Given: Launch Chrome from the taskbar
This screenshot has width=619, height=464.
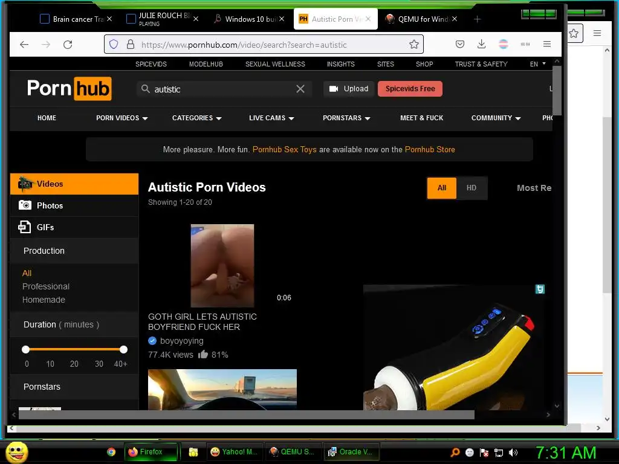Looking at the screenshot, I should (111, 452).
